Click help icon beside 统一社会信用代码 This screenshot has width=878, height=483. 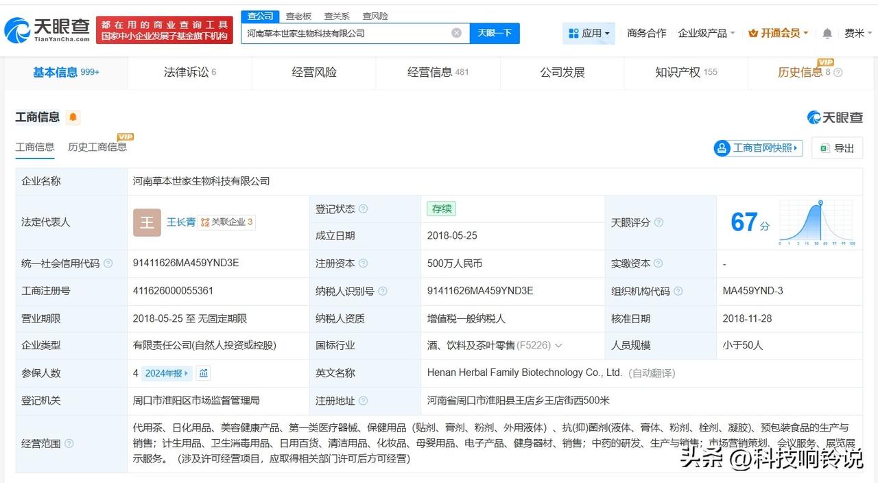pyautogui.click(x=108, y=263)
